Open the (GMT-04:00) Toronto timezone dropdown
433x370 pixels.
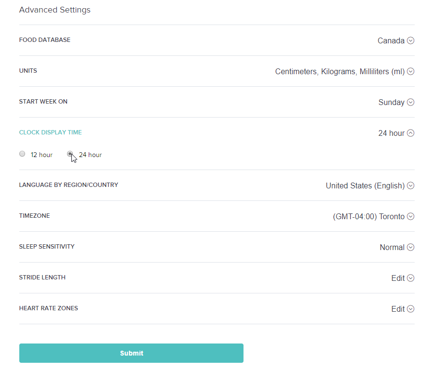368,216
